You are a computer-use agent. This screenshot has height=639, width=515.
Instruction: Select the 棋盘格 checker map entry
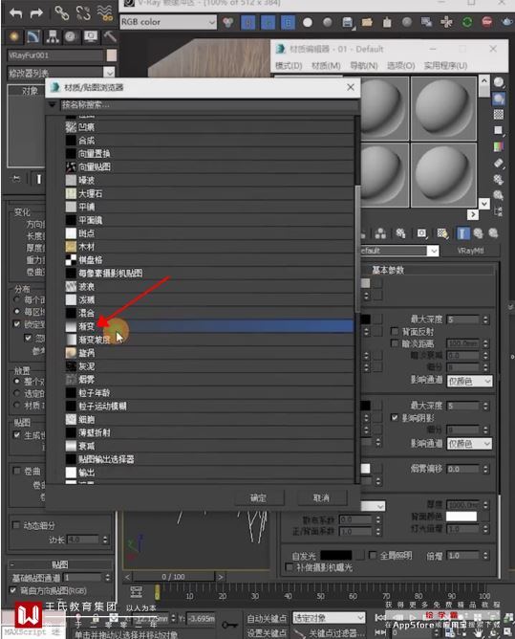coord(209,259)
